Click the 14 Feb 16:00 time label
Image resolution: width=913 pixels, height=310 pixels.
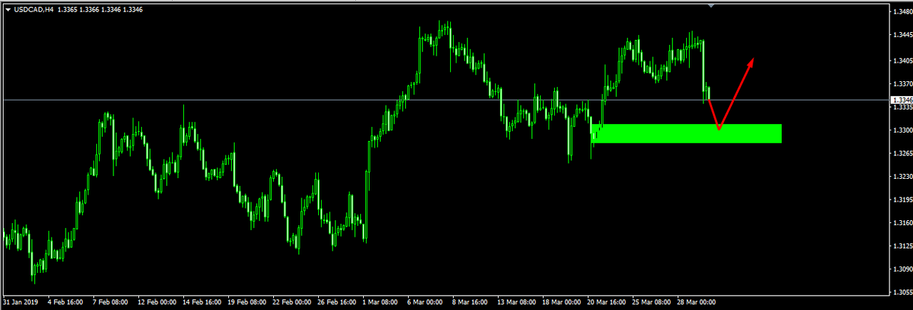pyautogui.click(x=201, y=303)
